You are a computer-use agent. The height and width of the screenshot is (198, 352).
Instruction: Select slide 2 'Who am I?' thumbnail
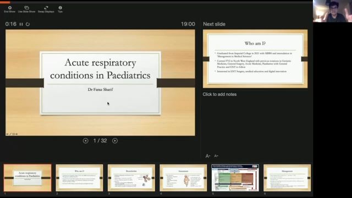click(x=79, y=178)
